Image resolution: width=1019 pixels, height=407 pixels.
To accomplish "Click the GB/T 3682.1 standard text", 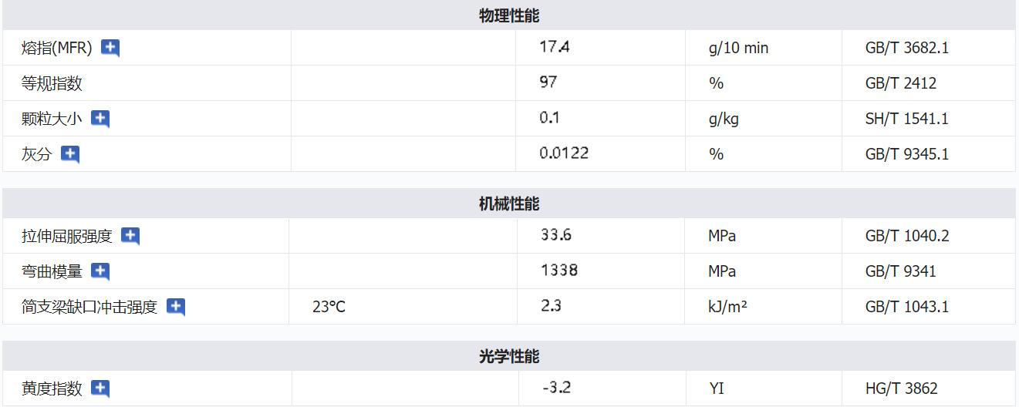I will coord(906,48).
